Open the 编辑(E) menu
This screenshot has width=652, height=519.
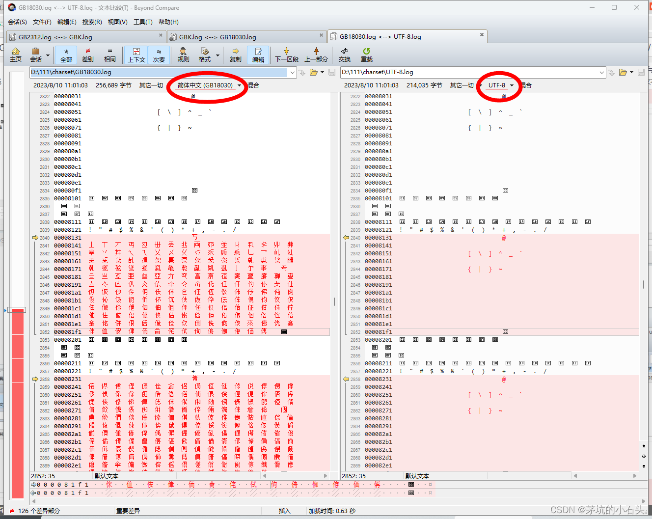67,22
